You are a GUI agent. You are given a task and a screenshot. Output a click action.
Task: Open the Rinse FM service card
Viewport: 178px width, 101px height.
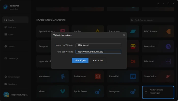tap(123, 77)
